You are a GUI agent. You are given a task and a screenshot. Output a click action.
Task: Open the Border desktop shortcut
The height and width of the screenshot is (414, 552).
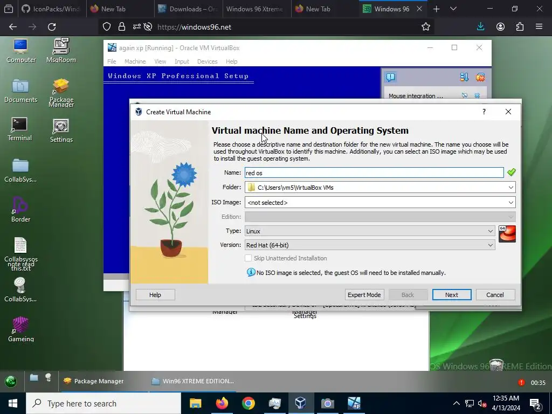(x=20, y=210)
